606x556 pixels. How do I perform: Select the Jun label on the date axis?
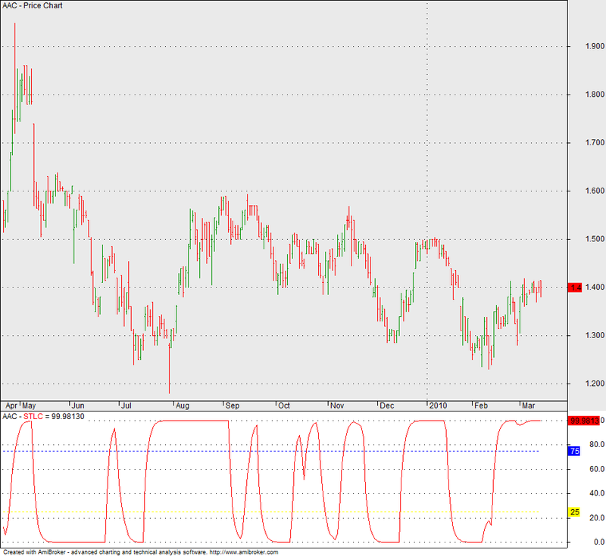[x=78, y=405]
